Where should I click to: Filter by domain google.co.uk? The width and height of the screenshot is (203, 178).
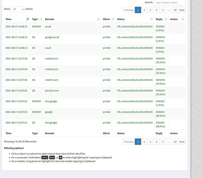[52, 37]
